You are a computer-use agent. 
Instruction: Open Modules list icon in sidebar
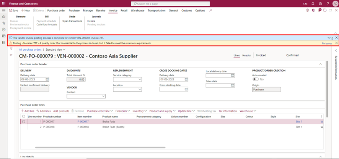click(x=3, y=42)
